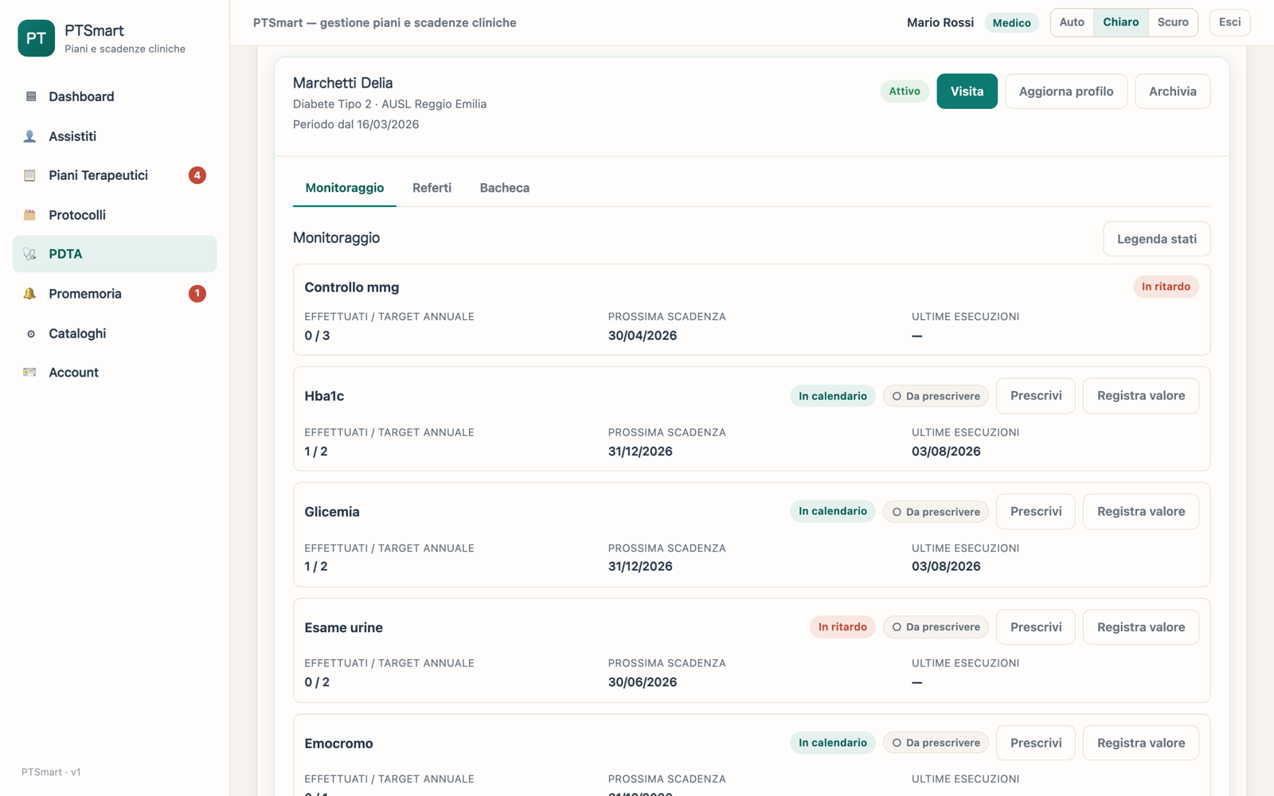
Task: Click Da prescrivere badge on Hba1c
Action: click(x=936, y=396)
